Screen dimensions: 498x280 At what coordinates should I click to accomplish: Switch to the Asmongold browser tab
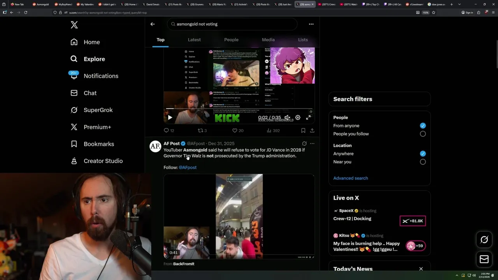(41, 4)
